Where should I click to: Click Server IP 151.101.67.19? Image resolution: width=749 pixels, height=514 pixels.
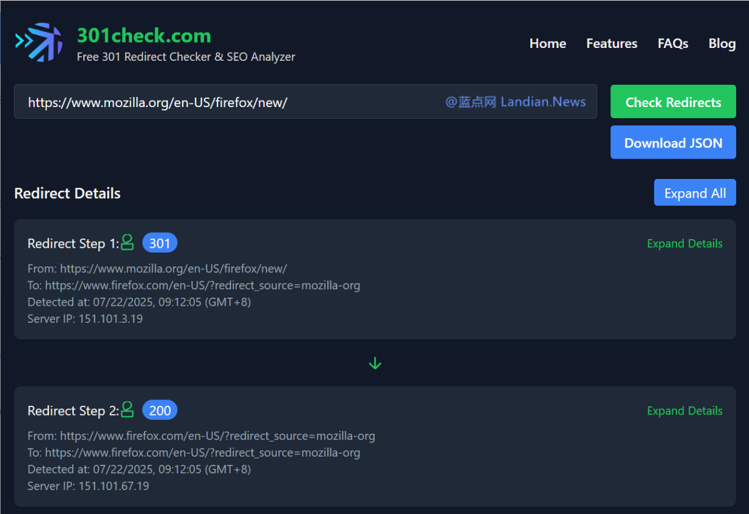[88, 486]
